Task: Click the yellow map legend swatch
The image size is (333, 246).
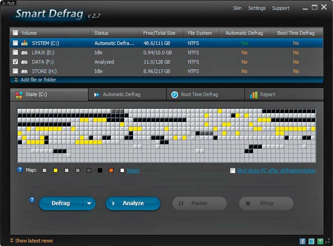Action: (56, 170)
